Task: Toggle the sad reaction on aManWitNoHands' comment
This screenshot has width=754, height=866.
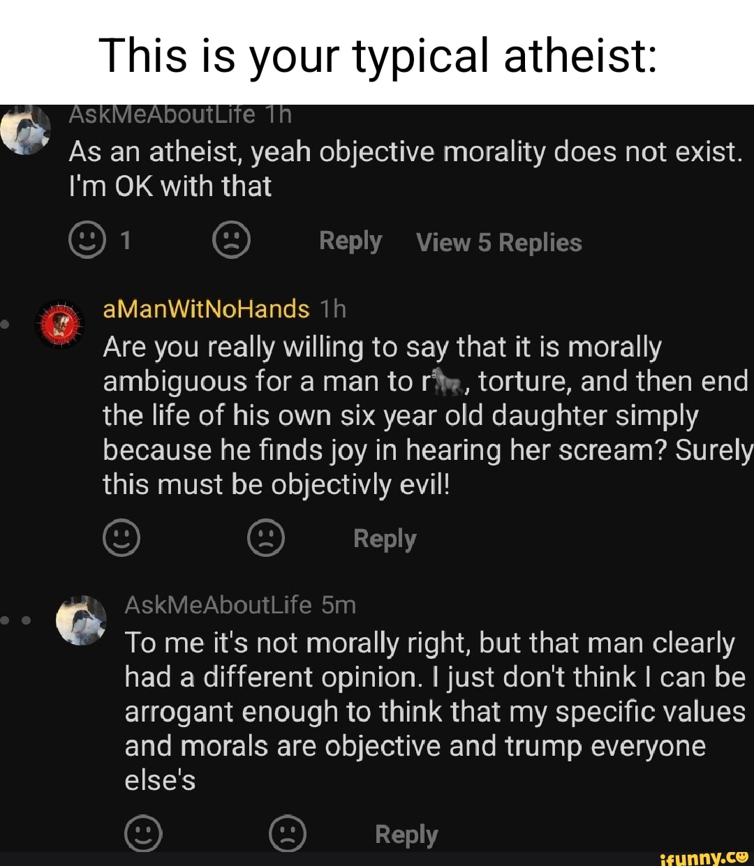Action: (x=265, y=538)
